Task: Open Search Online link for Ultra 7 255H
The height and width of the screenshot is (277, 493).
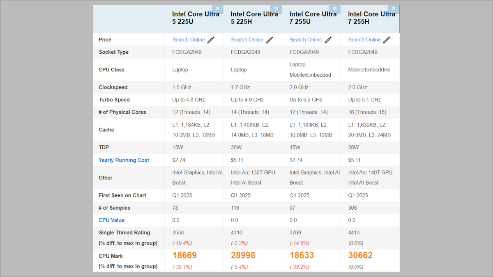Action: [364, 40]
